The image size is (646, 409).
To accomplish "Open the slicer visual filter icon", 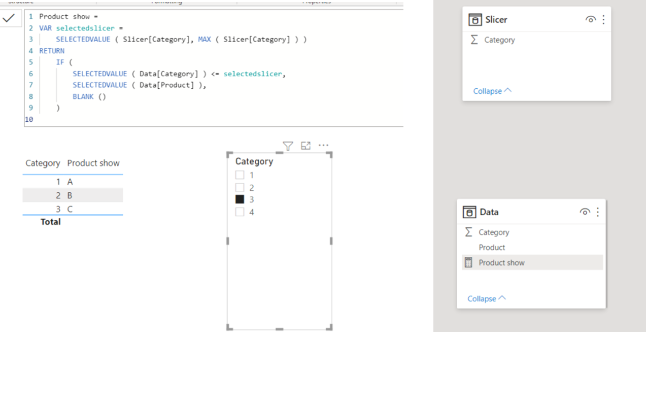I will pyautogui.click(x=288, y=146).
